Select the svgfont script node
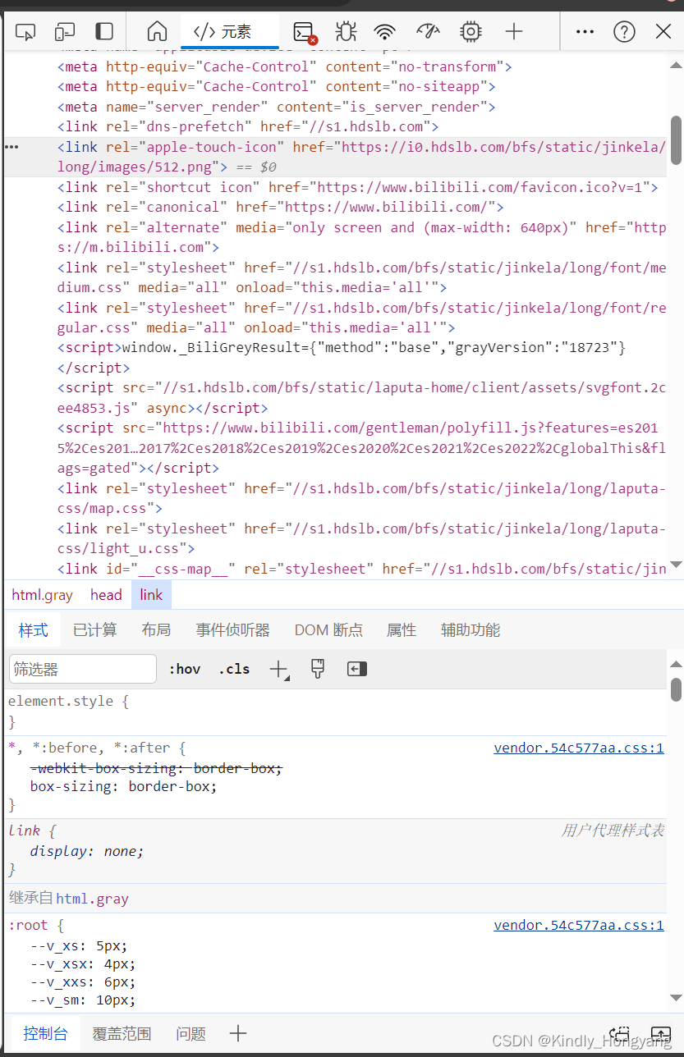This screenshot has width=684, height=1057. 361,397
